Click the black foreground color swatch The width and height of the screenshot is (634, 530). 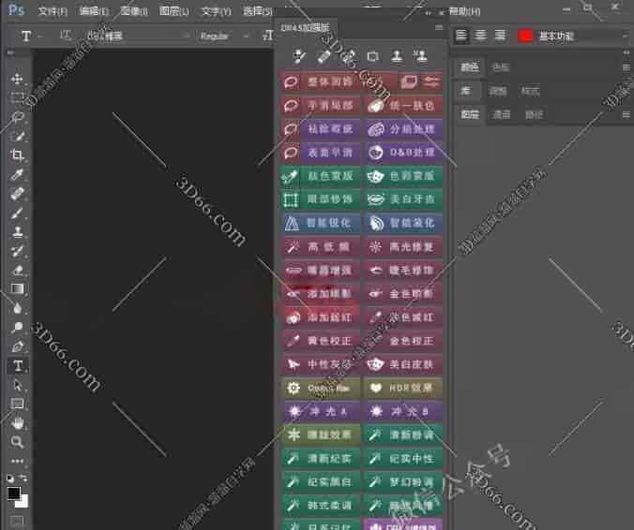click(14, 493)
